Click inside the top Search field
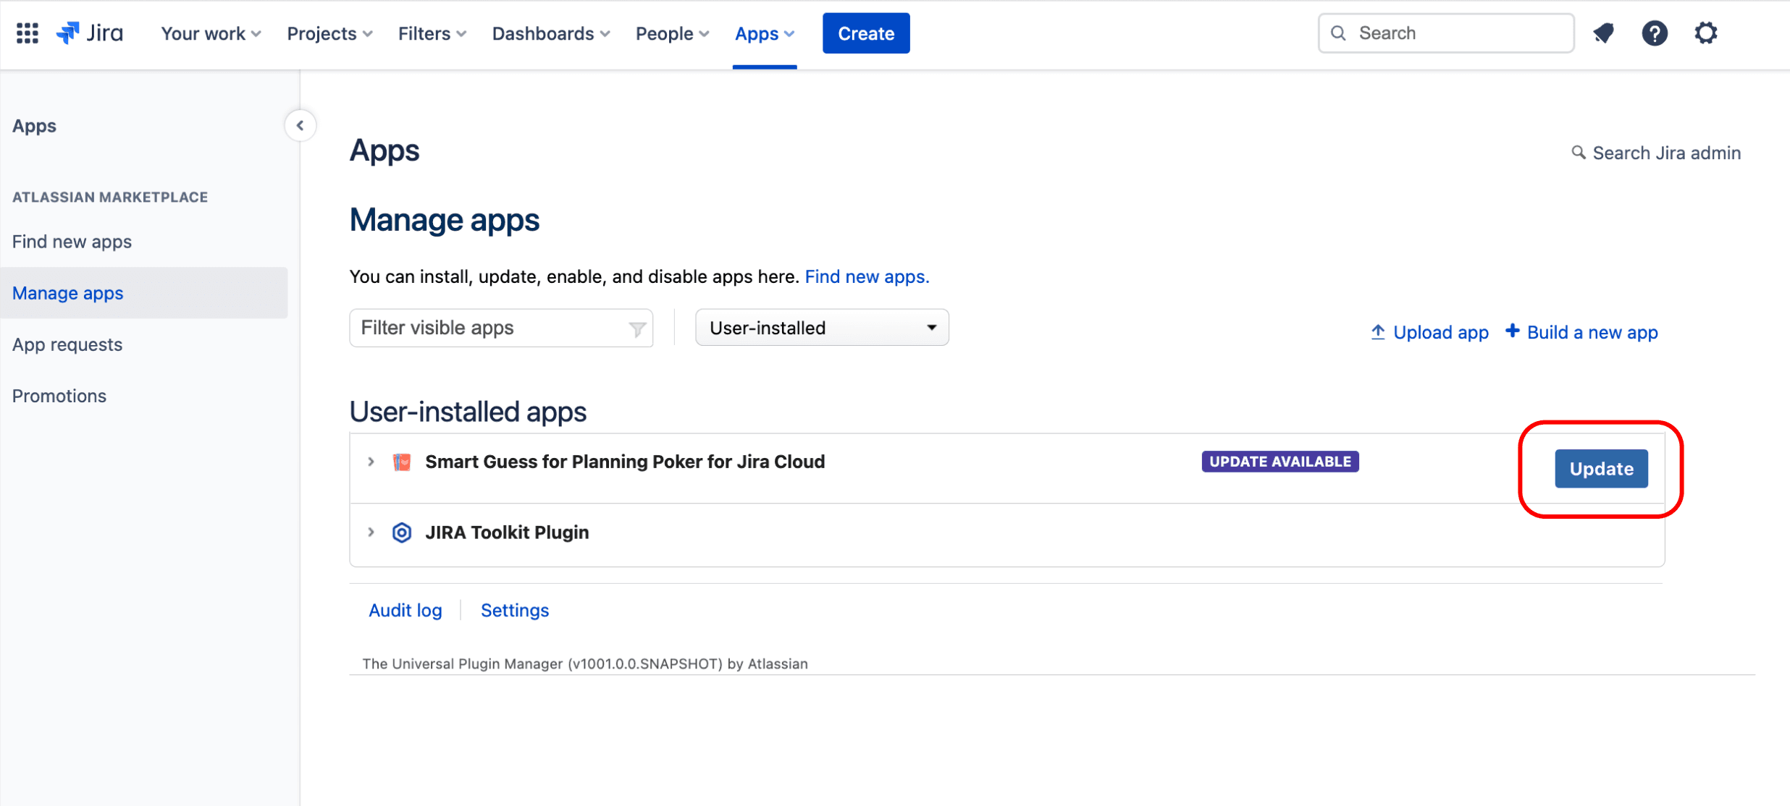 pyautogui.click(x=1448, y=33)
